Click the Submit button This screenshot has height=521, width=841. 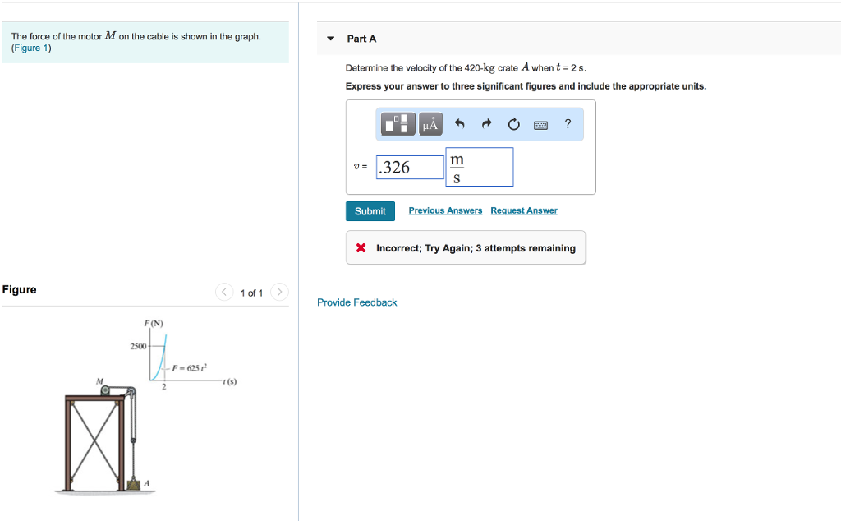(x=370, y=211)
